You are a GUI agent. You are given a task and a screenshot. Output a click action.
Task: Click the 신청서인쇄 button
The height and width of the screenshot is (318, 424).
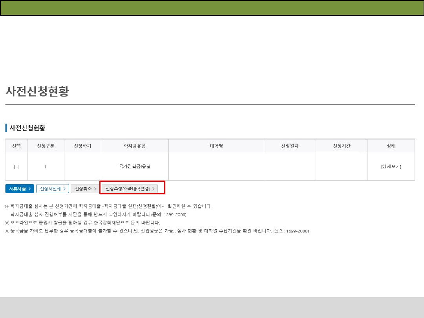click(53, 189)
